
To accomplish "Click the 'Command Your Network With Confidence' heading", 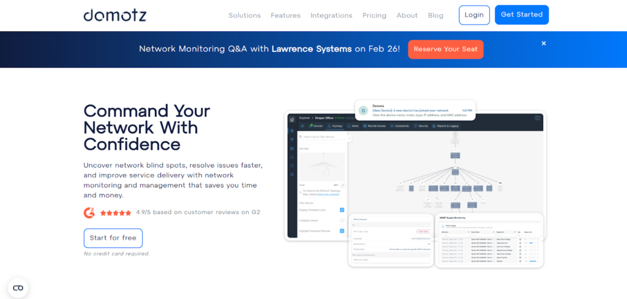I will 147,127.
